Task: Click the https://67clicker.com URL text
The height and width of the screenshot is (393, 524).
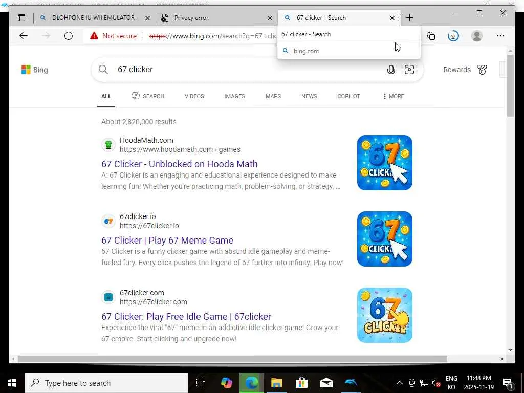Action: pyautogui.click(x=154, y=302)
